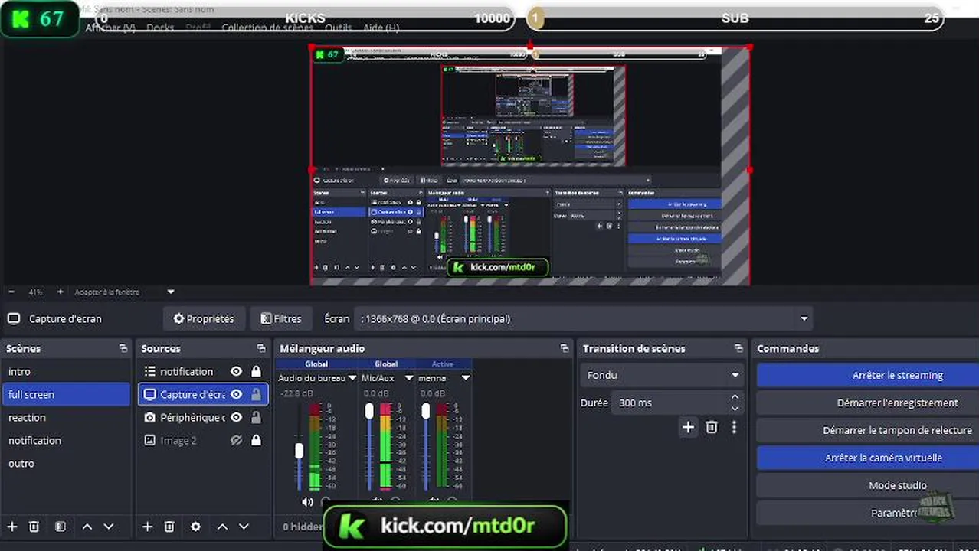Enable Mode studio
Viewport: 979px width, 551px height.
coord(867,485)
